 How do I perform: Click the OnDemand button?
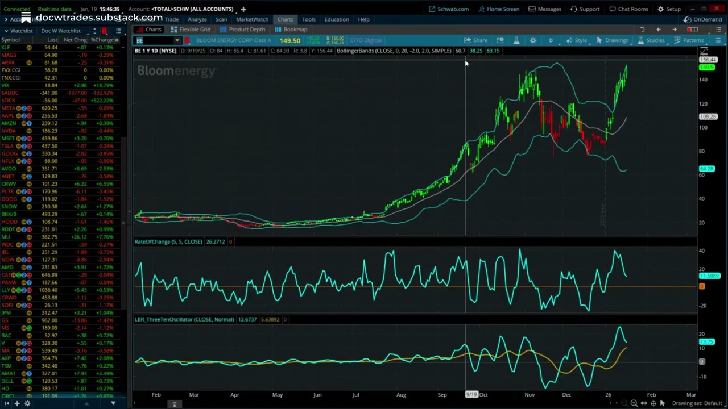tap(703, 19)
